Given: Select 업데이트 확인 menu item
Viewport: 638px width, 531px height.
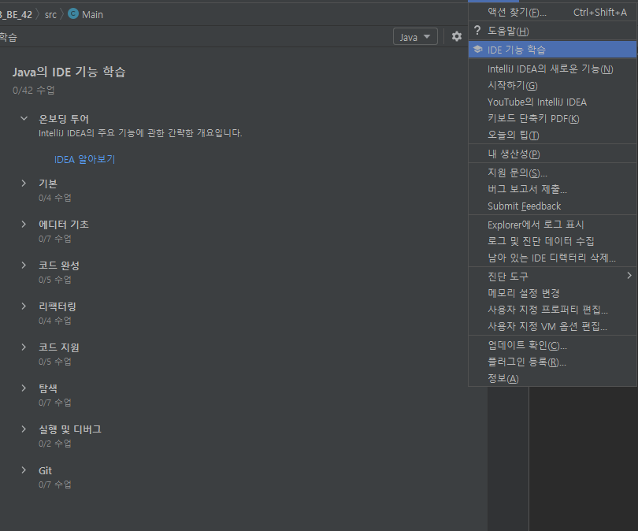Looking at the screenshot, I should (553, 345).
